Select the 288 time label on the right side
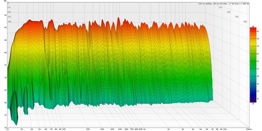Viewport: 262px width, 131px height. tap(228, 12)
